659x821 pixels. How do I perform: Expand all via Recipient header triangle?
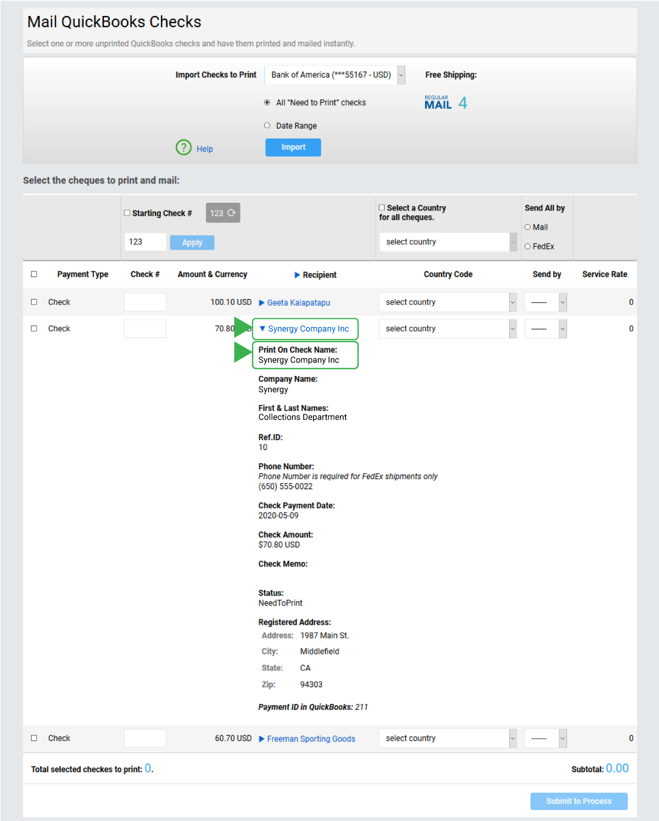297,275
